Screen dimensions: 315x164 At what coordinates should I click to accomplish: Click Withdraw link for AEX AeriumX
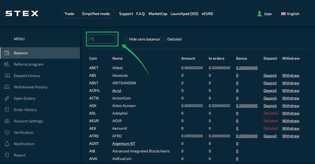[291, 129]
